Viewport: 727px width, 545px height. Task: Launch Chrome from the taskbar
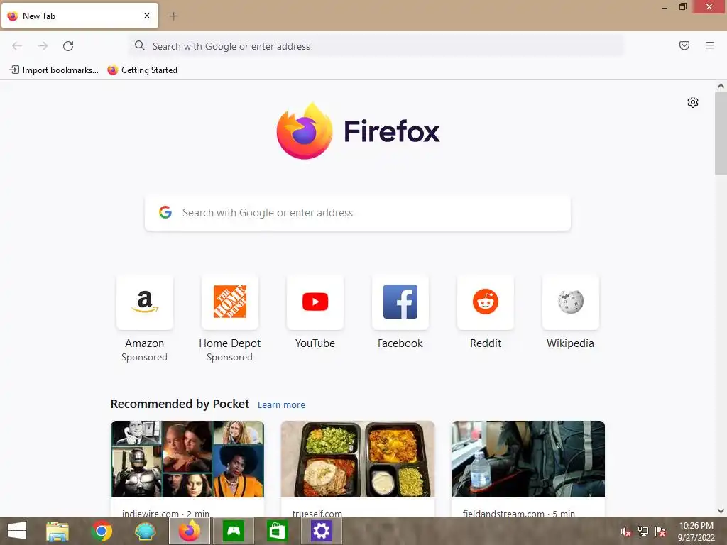102,531
